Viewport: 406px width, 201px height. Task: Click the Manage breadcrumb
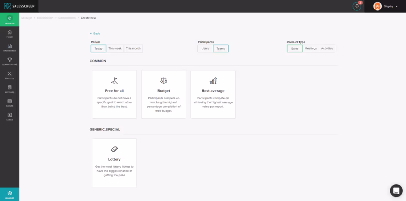pos(27,18)
